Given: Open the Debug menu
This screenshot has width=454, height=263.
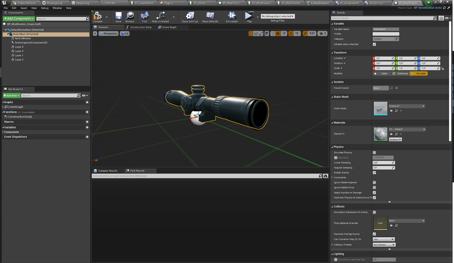Looking at the screenshot, I should (45, 8).
